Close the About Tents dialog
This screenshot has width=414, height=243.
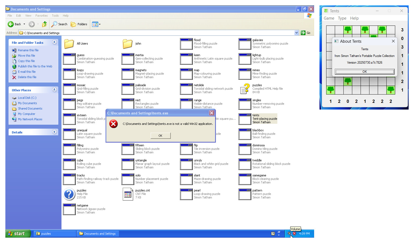(393, 41)
